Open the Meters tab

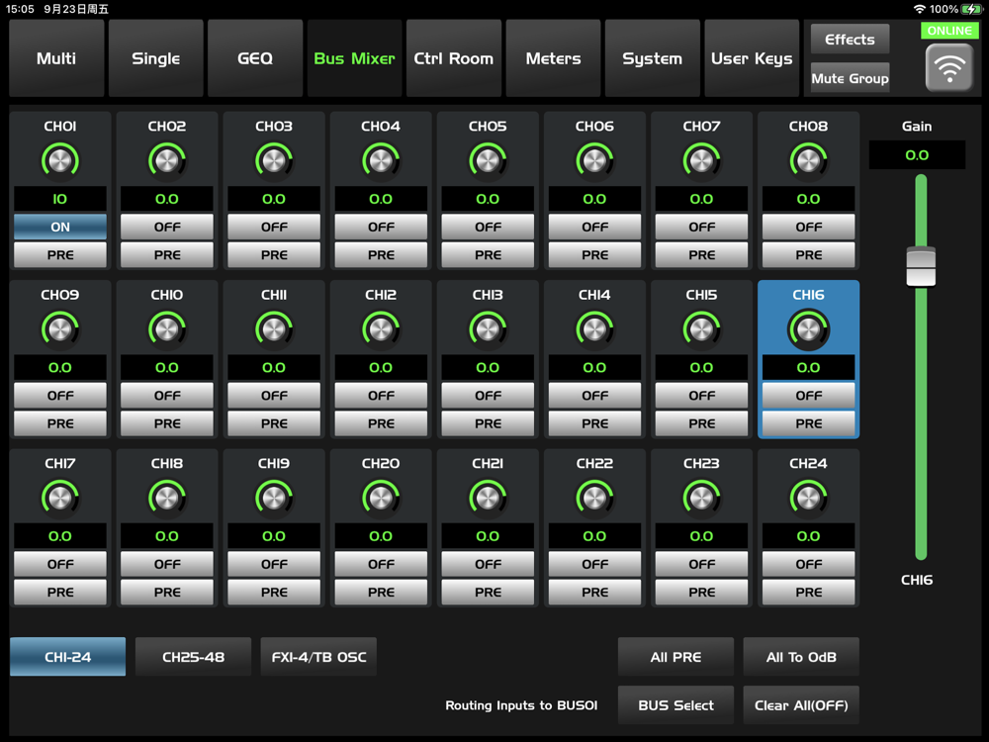coord(553,58)
